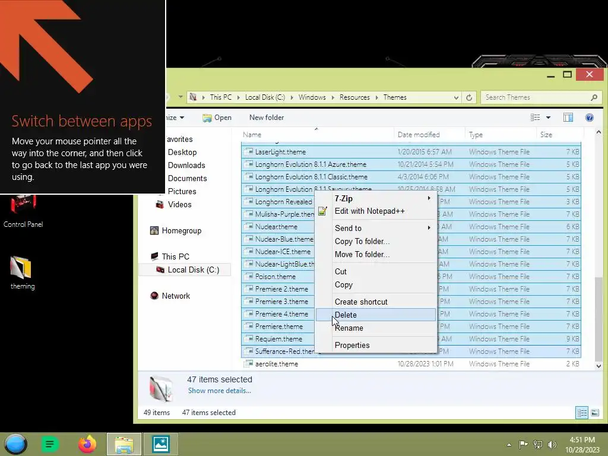Click Resources in the breadcrumb path
608x456 pixels.
click(x=354, y=97)
